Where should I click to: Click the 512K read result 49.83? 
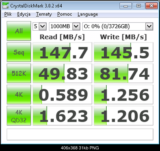click(x=62, y=73)
